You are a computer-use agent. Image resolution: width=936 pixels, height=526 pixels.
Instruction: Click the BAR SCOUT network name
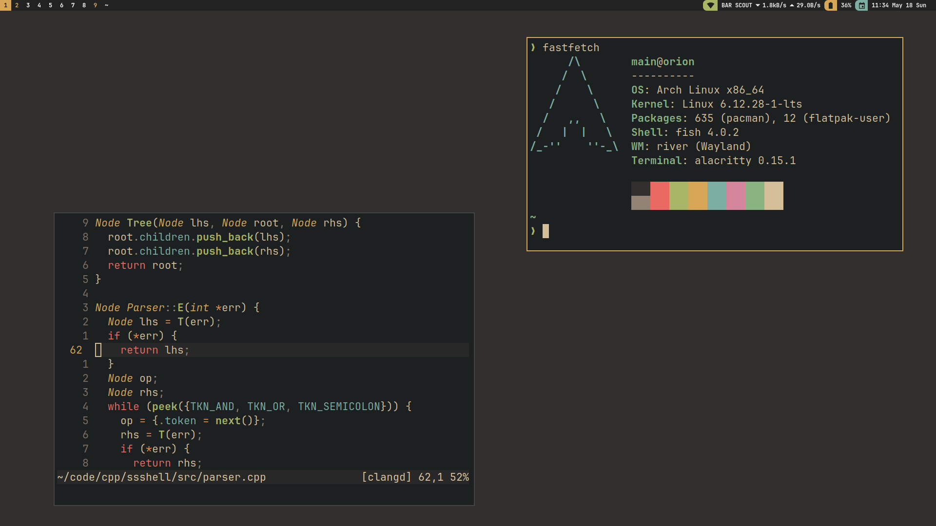737,5
